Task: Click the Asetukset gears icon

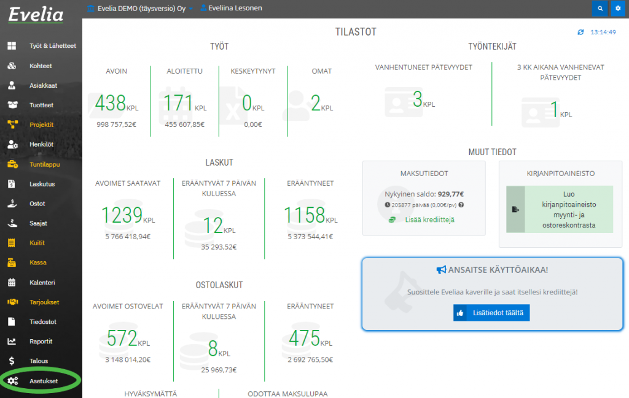Action: [13, 381]
